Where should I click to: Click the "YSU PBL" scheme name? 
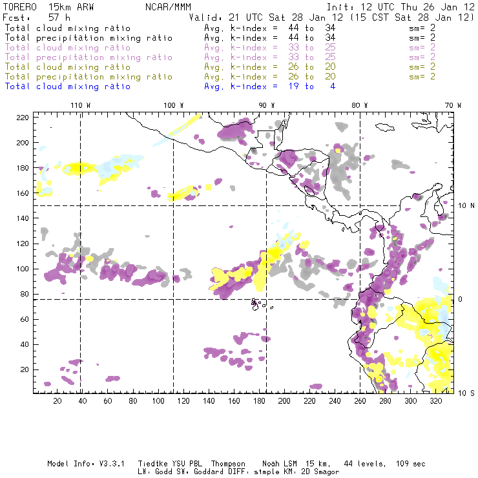(x=187, y=464)
